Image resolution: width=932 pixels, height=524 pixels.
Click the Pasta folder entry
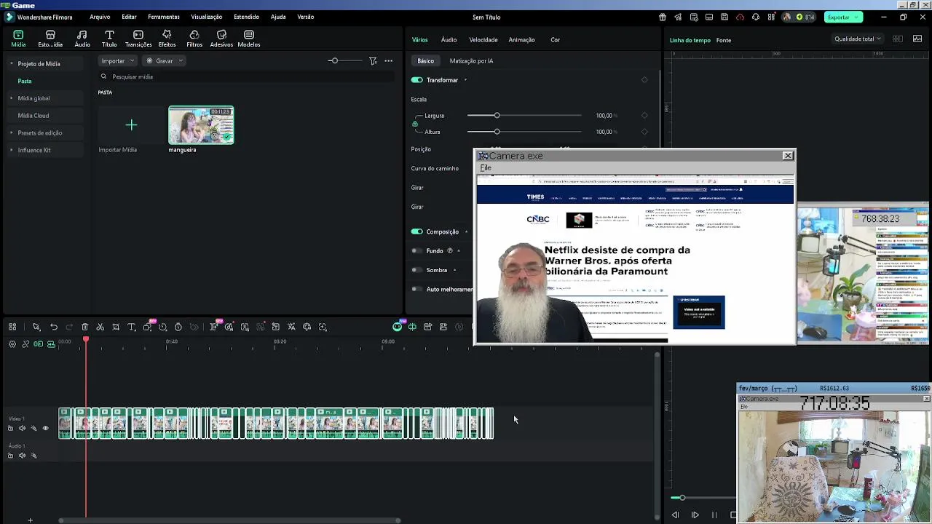click(25, 82)
